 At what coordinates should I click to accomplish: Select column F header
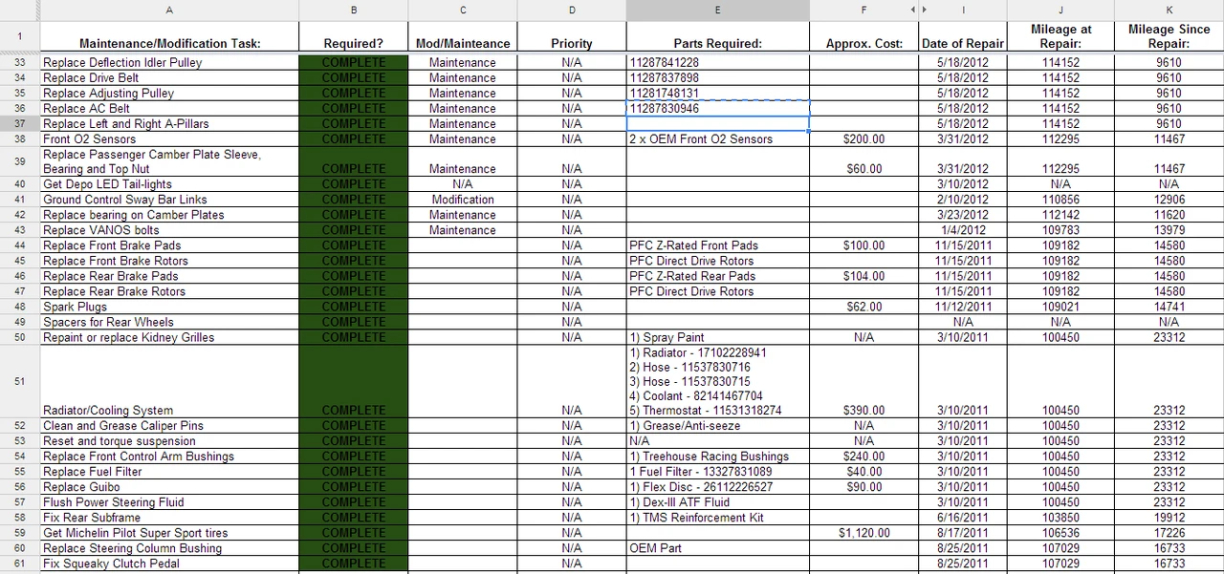point(863,10)
